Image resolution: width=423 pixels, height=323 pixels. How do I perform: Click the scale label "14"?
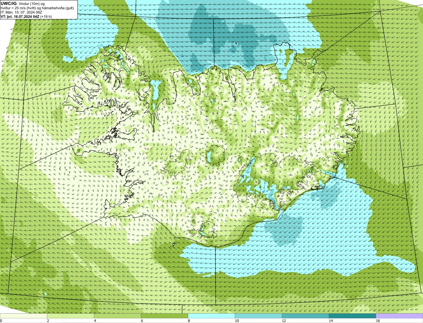click(331, 321)
